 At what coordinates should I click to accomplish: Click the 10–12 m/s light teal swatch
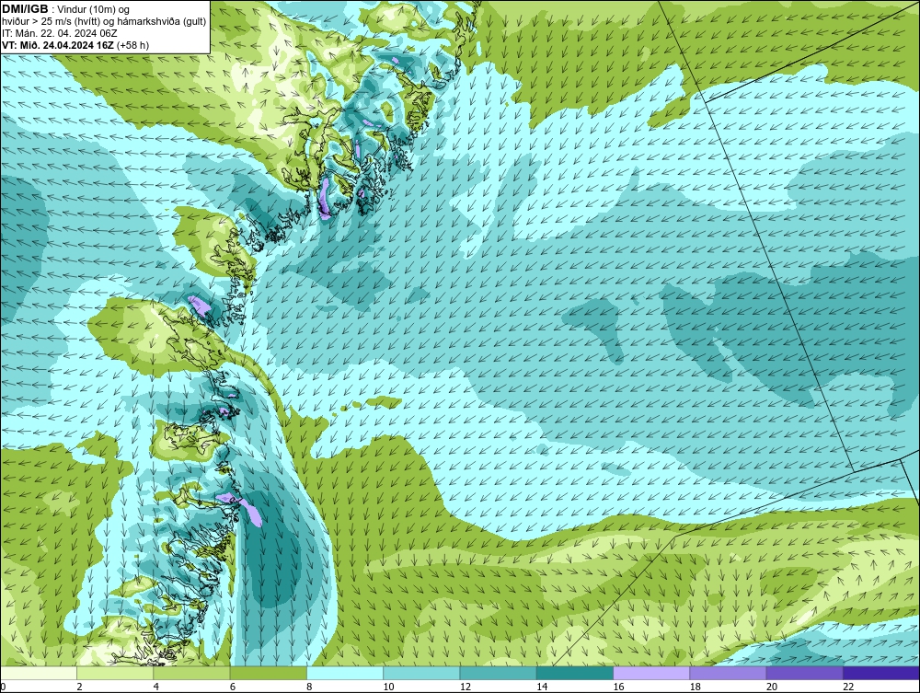click(422, 673)
